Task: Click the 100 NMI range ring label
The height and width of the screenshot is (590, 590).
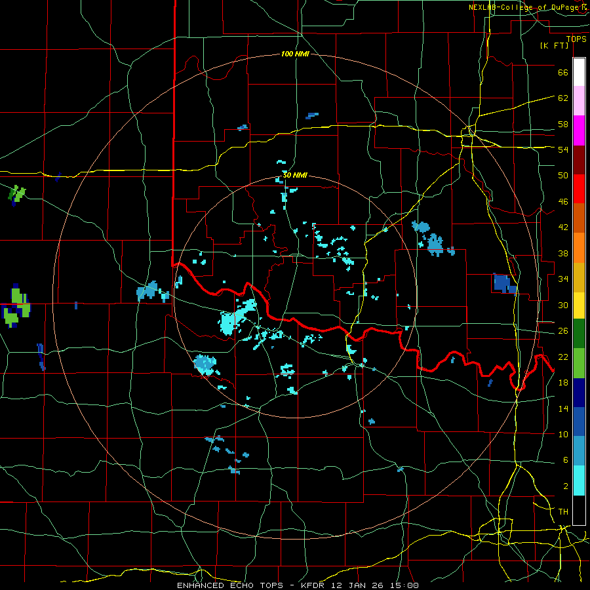Action: pos(295,54)
